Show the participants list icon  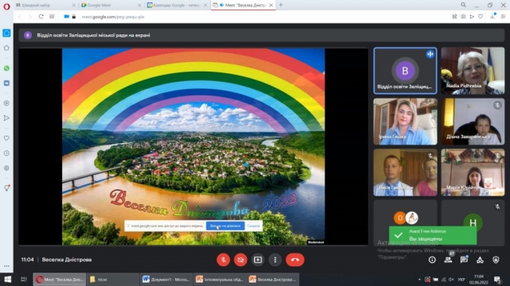click(448, 260)
